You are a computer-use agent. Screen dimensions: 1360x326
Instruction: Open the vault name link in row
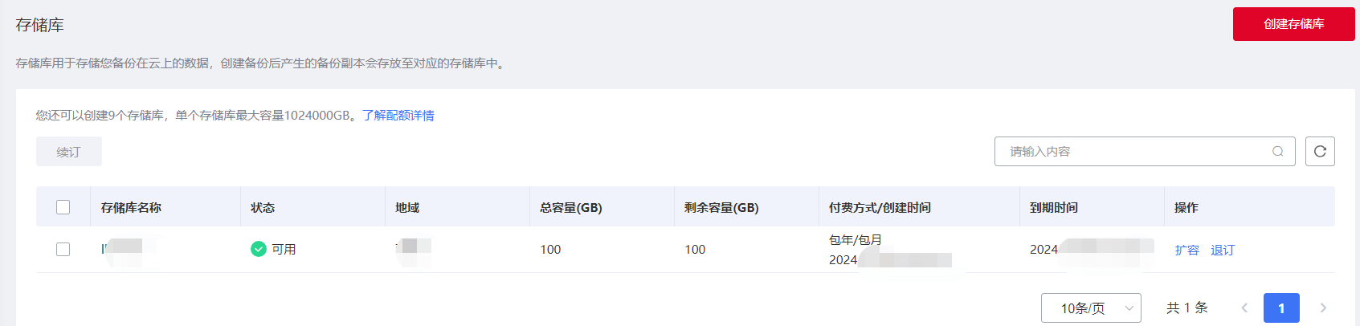click(122, 249)
